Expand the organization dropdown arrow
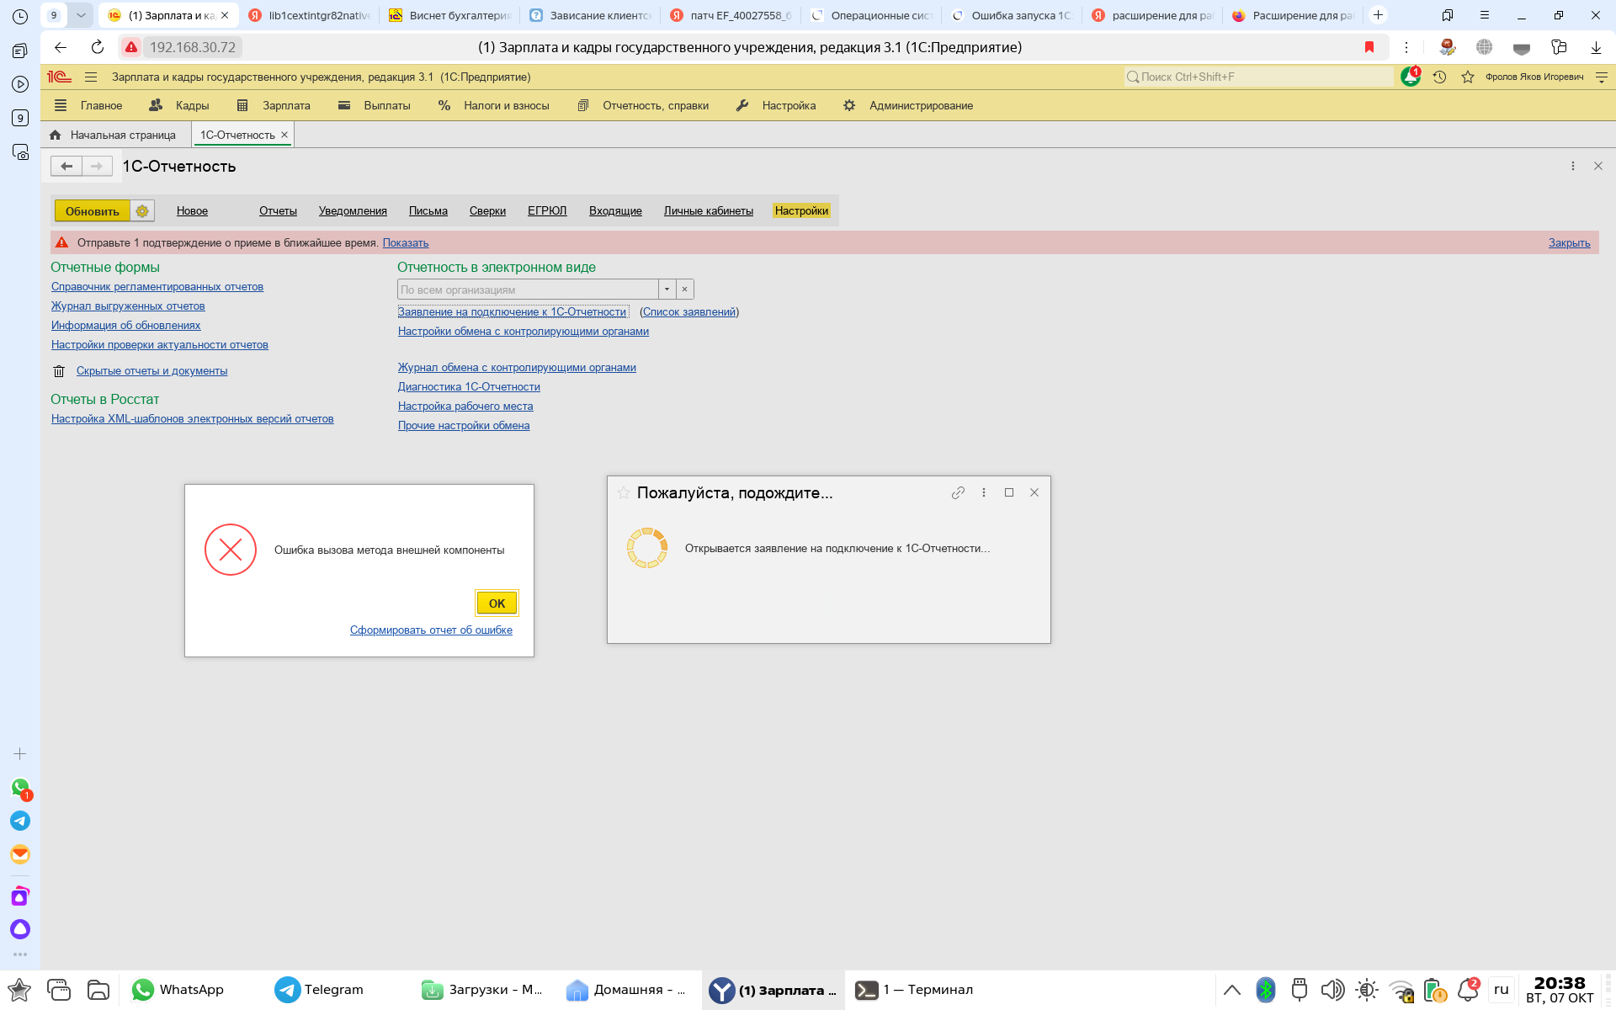This screenshot has height=1010, width=1616. point(667,290)
